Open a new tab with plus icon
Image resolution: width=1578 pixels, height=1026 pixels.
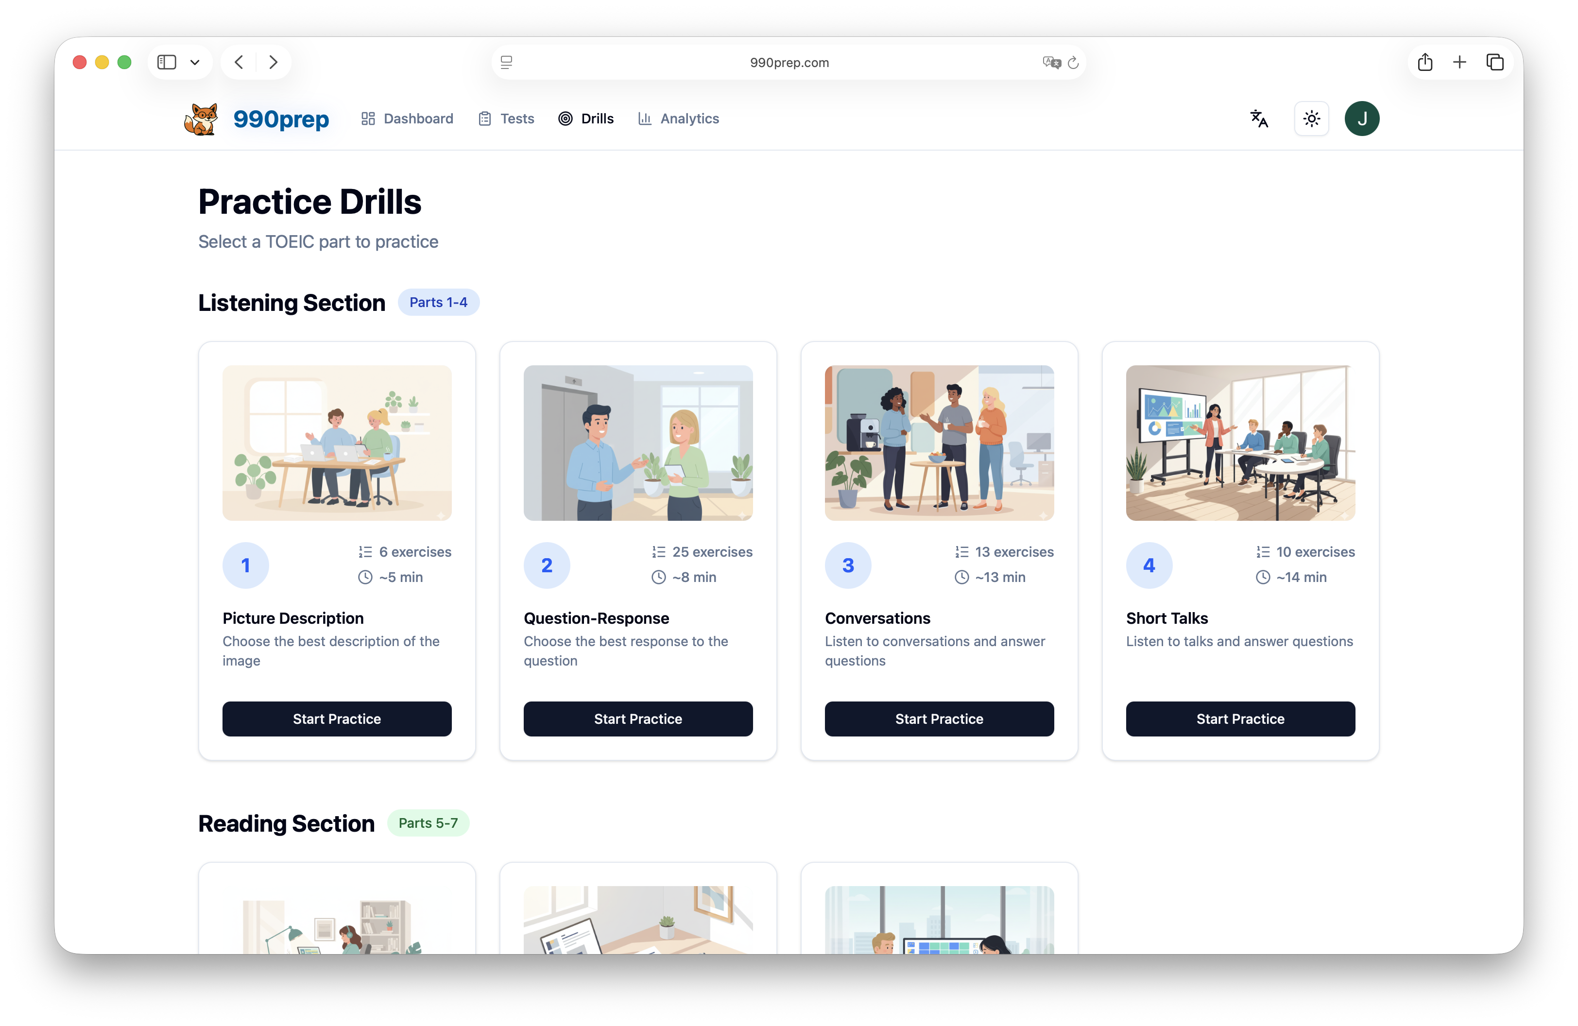1459,62
